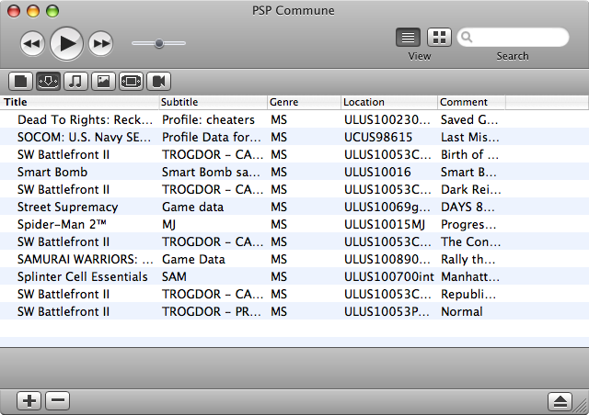The image size is (589, 415).
Task: Click the minus remove button
Action: pyautogui.click(x=57, y=400)
